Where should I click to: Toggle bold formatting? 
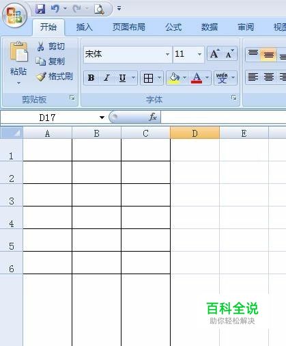pyautogui.click(x=91, y=78)
